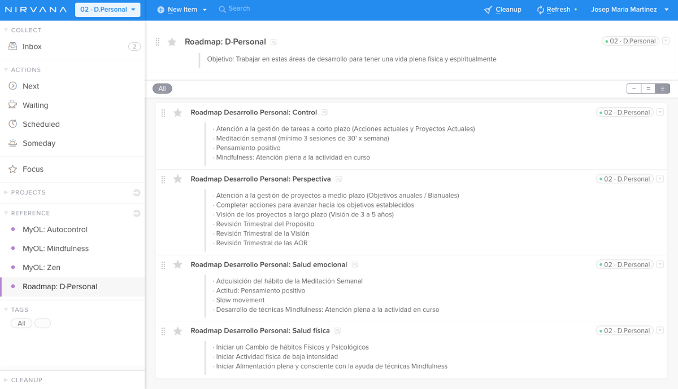Open the Josep Maria Martínez account menu
This screenshot has height=389, width=678.
pyautogui.click(x=627, y=10)
